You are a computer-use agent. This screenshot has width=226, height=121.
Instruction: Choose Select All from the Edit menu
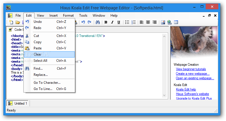tap(49, 61)
